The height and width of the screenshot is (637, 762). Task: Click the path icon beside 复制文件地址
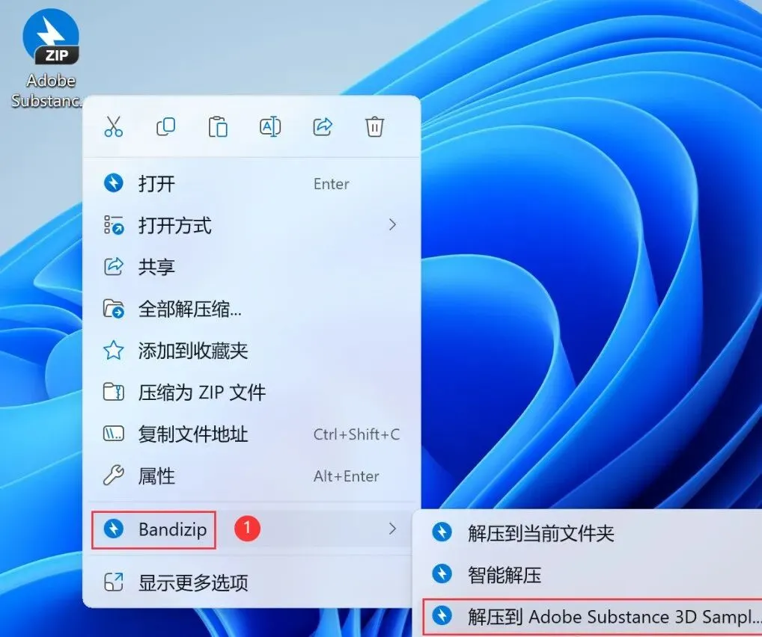tap(114, 434)
